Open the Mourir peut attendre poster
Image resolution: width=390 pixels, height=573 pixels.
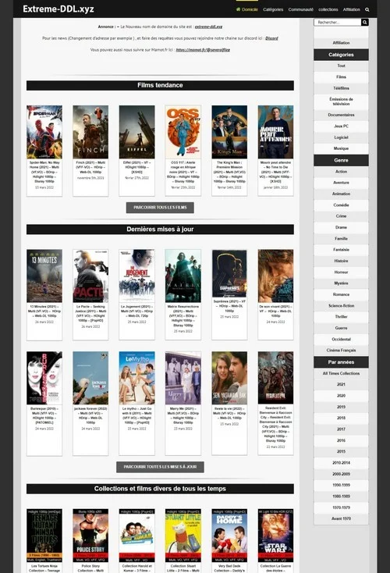[x=275, y=132]
